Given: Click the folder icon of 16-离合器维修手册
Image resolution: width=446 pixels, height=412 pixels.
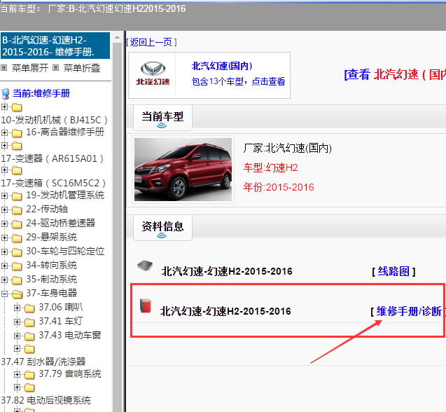Looking at the screenshot, I should [17, 132].
